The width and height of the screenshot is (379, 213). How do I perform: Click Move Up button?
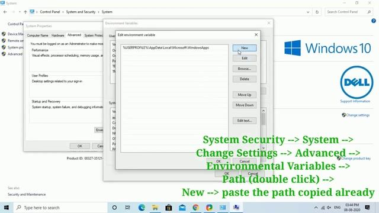coord(245,95)
